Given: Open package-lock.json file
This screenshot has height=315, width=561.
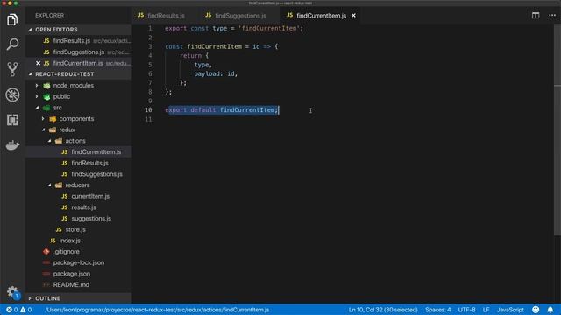Looking at the screenshot, I should point(79,262).
